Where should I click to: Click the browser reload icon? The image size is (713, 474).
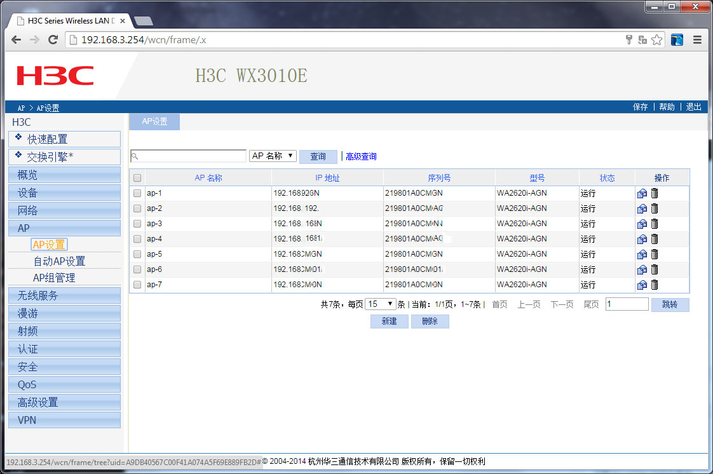53,39
